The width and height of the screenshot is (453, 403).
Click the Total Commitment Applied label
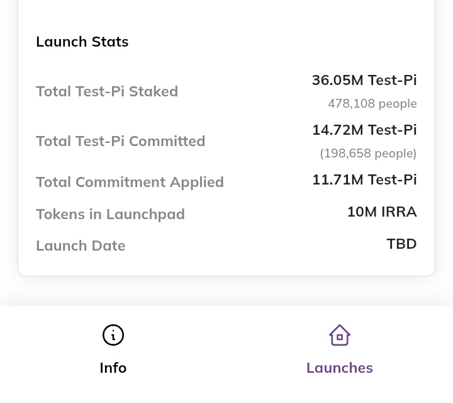click(130, 183)
